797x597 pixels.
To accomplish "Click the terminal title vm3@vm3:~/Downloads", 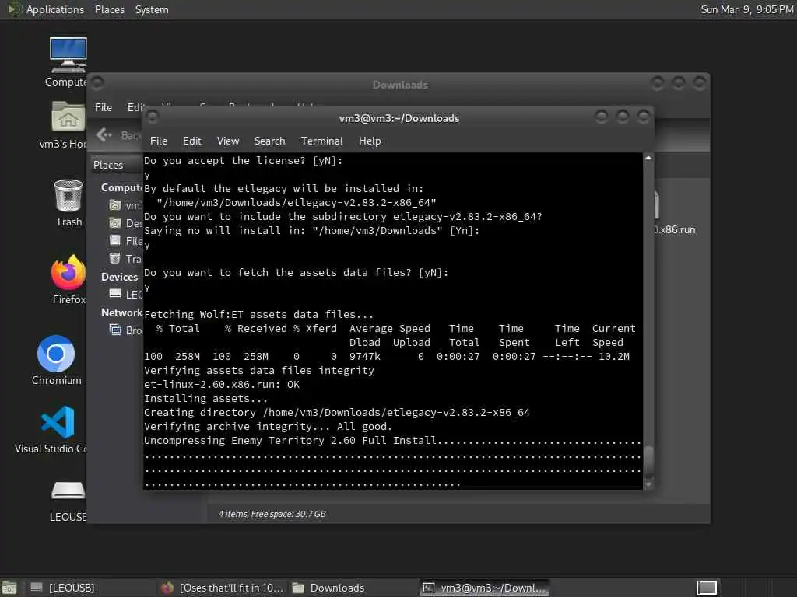I will click(399, 118).
